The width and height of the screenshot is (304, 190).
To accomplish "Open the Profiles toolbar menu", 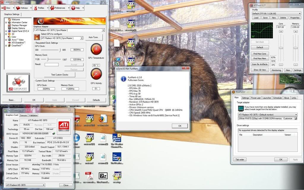I will click(x=39, y=8).
